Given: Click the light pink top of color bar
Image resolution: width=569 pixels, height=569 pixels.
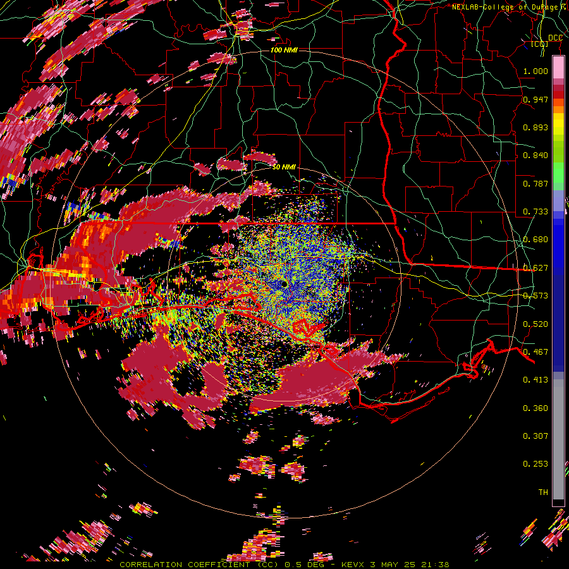Looking at the screenshot, I should [x=558, y=67].
